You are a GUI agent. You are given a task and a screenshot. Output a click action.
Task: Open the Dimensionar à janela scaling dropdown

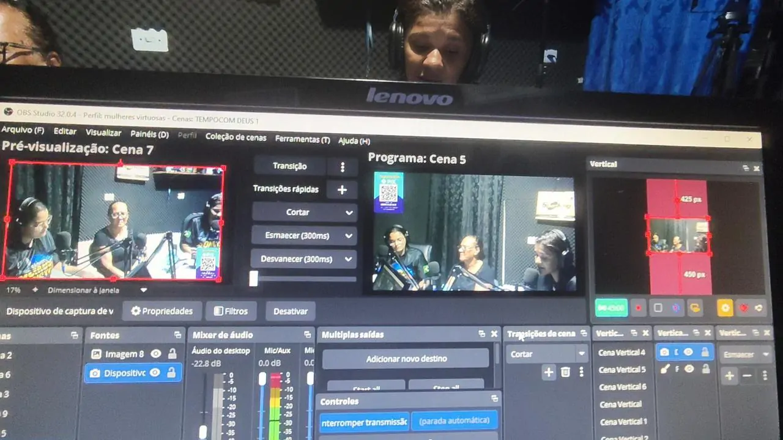[x=144, y=290]
